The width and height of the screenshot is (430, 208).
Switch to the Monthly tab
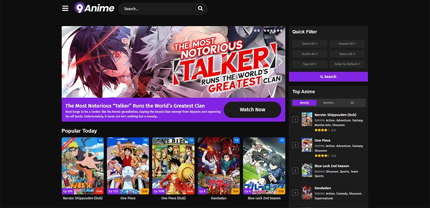point(328,103)
